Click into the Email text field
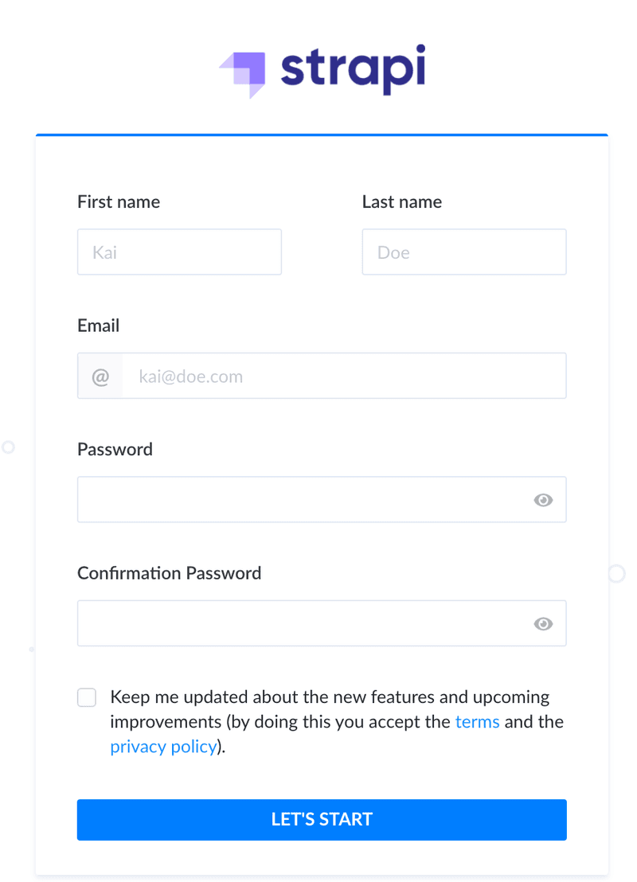This screenshot has width=637, height=882. (x=342, y=377)
